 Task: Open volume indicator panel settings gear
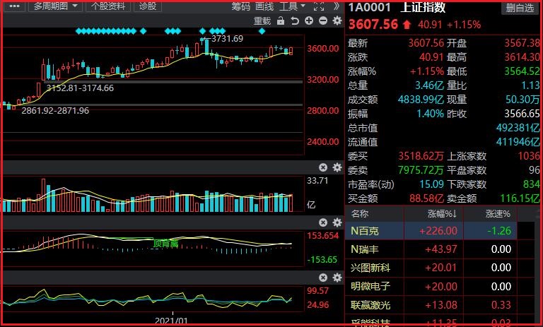click(x=337, y=167)
